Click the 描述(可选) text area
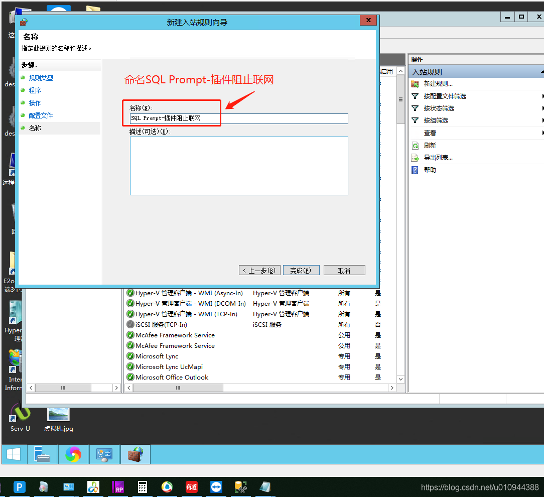The width and height of the screenshot is (544, 497). (239, 166)
